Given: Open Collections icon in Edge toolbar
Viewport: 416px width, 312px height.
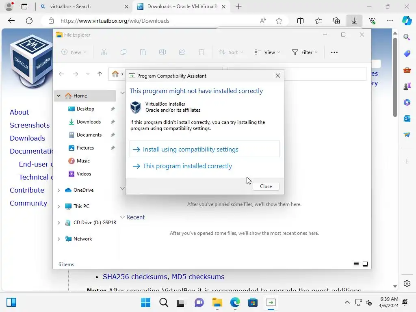Looking at the screenshot, I should 336,21.
